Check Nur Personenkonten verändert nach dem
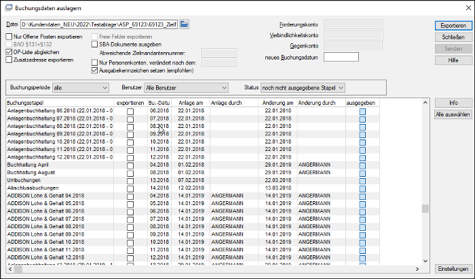The image size is (475, 279). (x=94, y=63)
